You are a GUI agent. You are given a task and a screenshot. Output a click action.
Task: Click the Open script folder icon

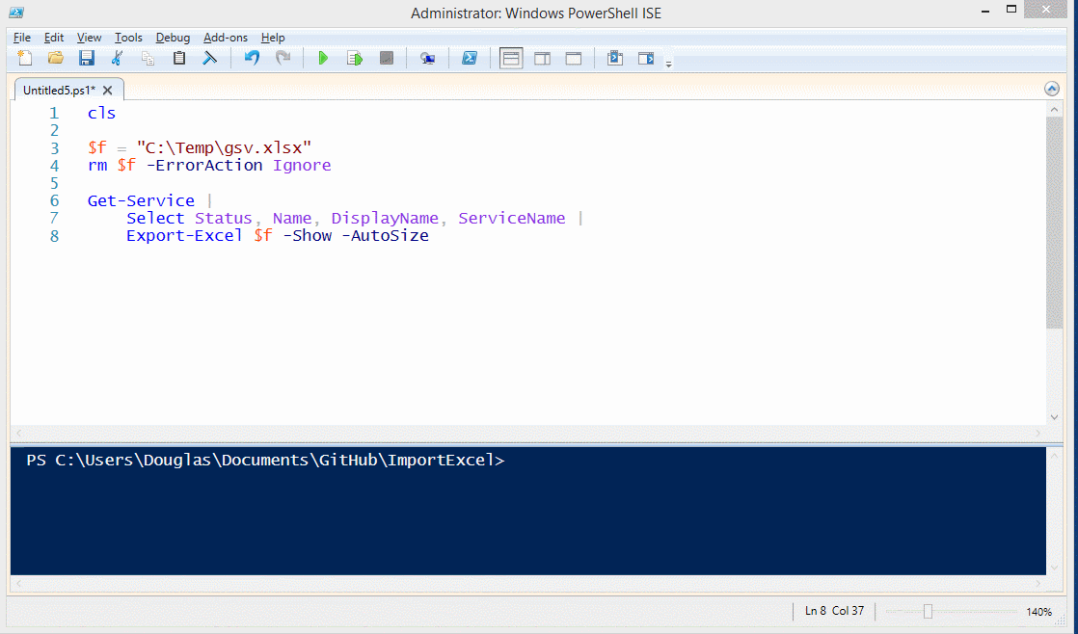tap(56, 59)
